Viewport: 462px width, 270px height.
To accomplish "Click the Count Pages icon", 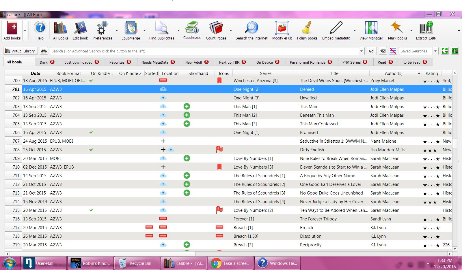I will coord(216,30).
